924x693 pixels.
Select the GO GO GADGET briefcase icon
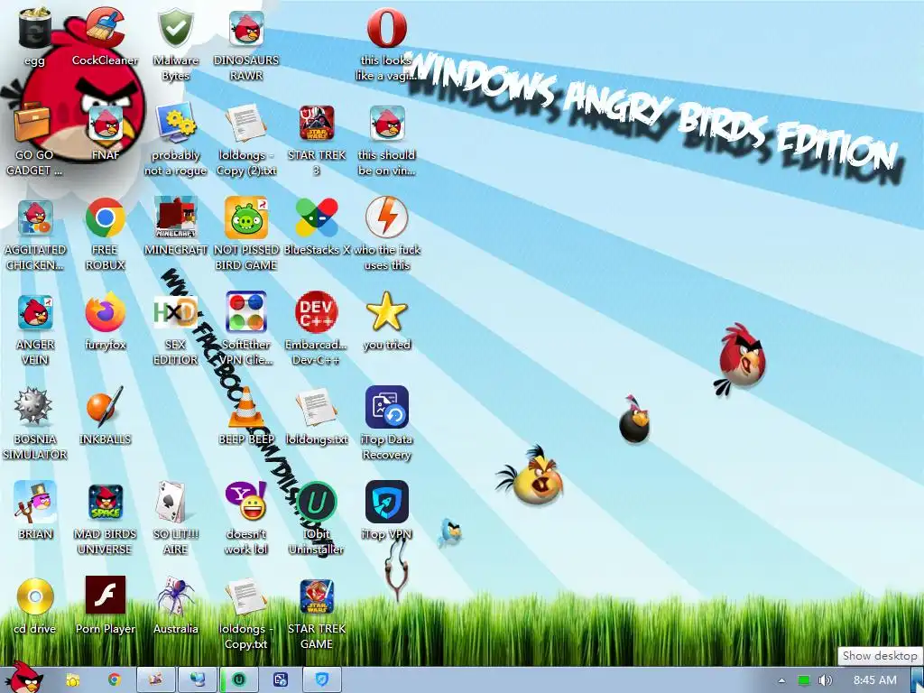point(32,123)
